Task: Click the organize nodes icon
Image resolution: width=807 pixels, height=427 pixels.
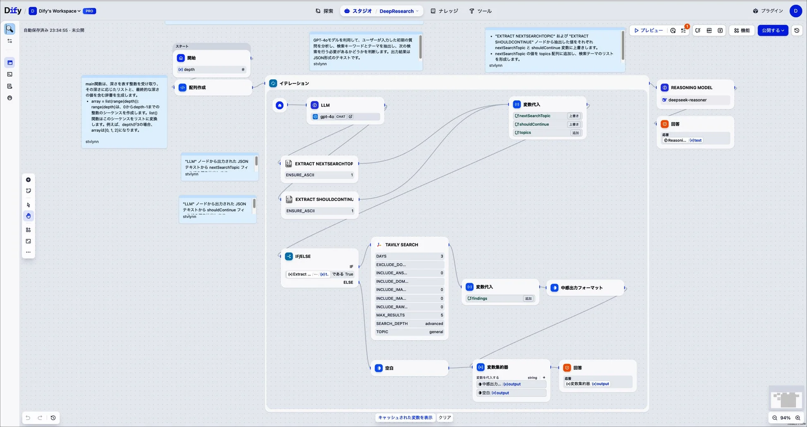Action: tap(28, 230)
